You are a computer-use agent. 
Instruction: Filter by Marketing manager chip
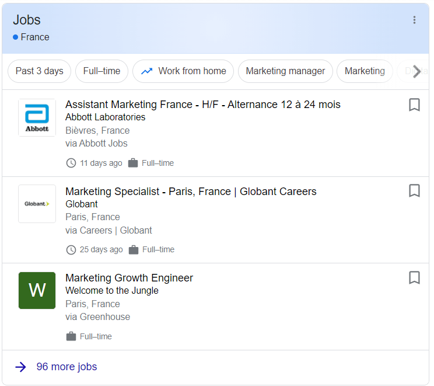pos(285,71)
